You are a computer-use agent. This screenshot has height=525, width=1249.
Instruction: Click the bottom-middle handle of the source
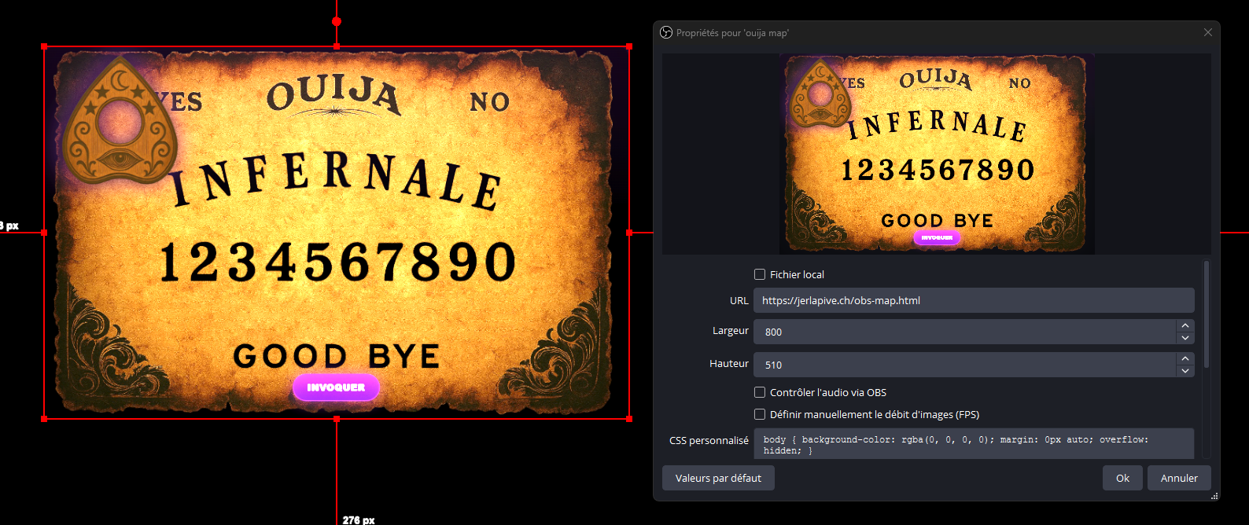pos(337,419)
